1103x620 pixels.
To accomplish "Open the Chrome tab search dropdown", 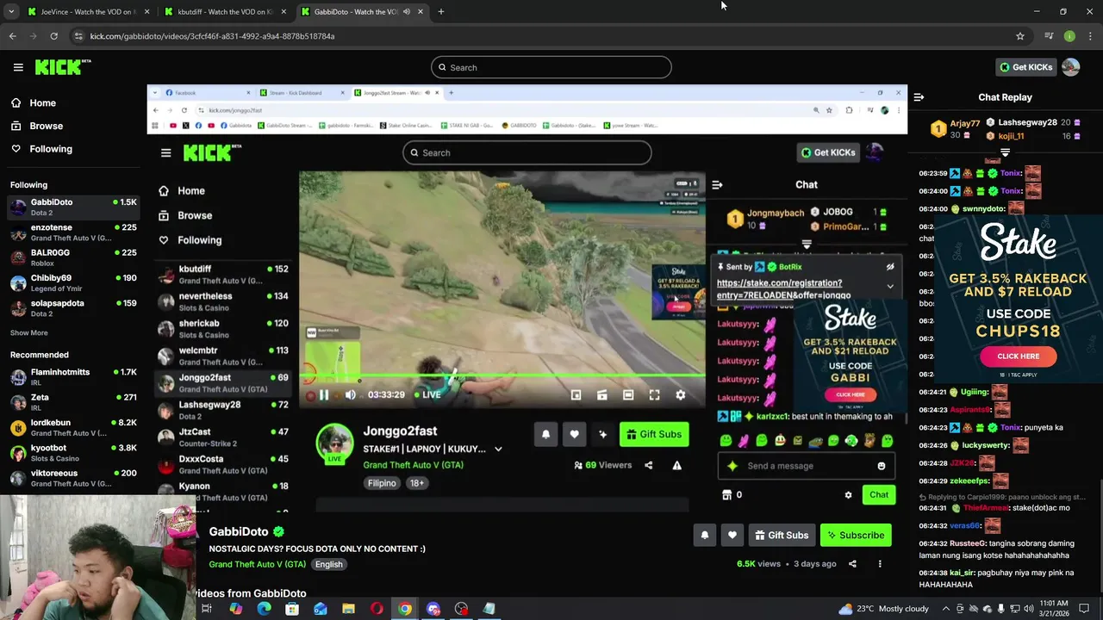I will tap(10, 11).
